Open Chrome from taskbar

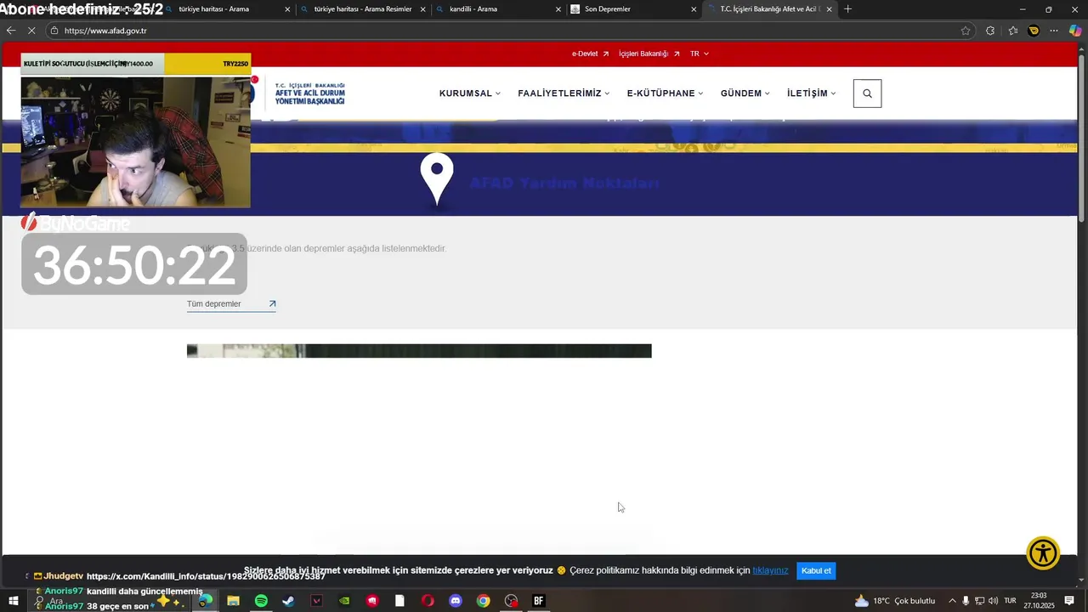pyautogui.click(x=483, y=601)
